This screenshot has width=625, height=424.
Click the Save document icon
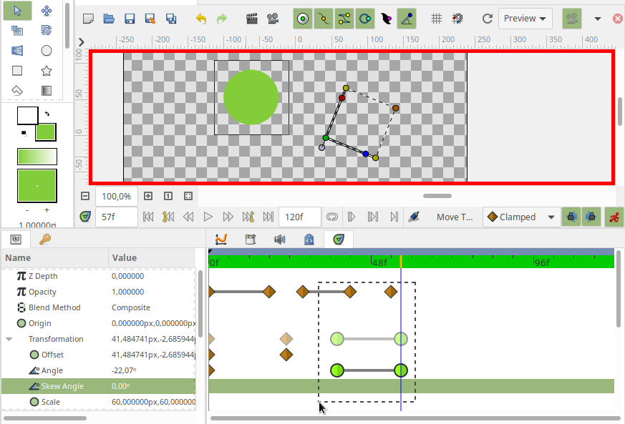point(129,19)
